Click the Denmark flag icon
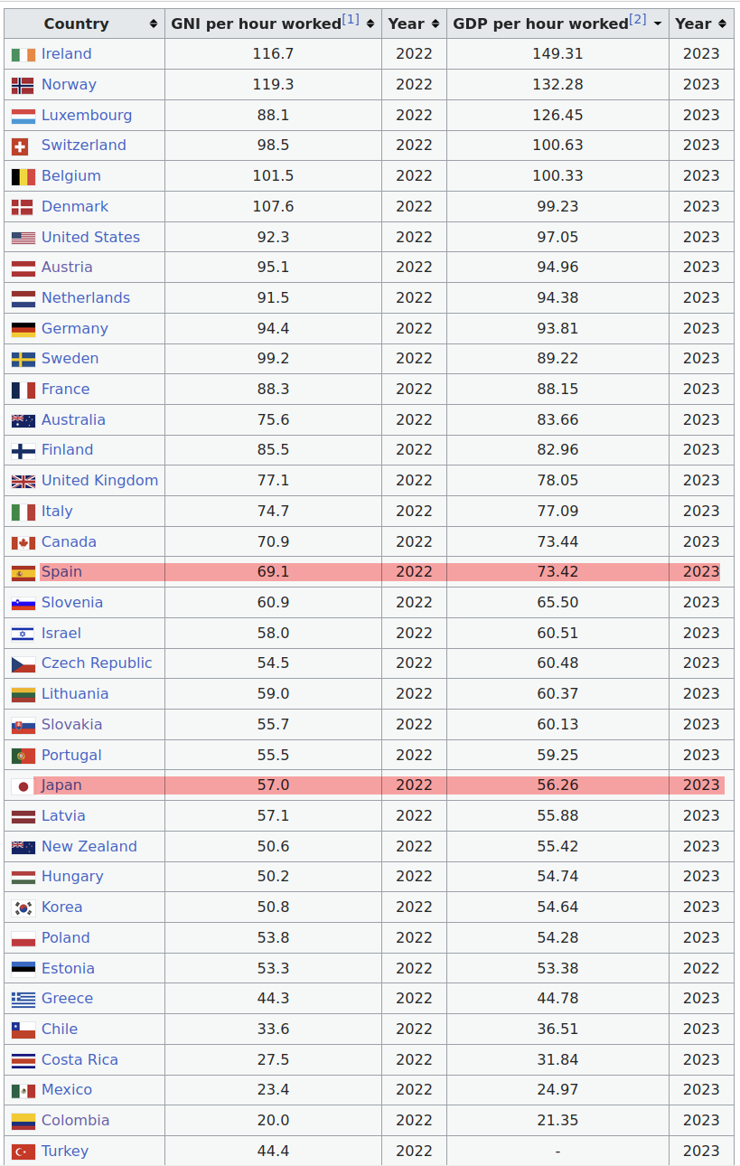Viewport: 740px width, 1166px height. 23,207
